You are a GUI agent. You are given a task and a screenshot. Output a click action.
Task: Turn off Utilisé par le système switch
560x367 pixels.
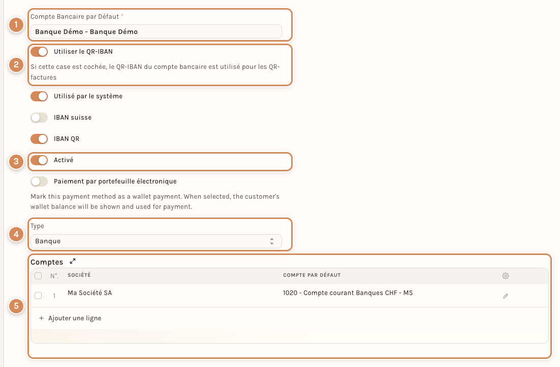[39, 96]
